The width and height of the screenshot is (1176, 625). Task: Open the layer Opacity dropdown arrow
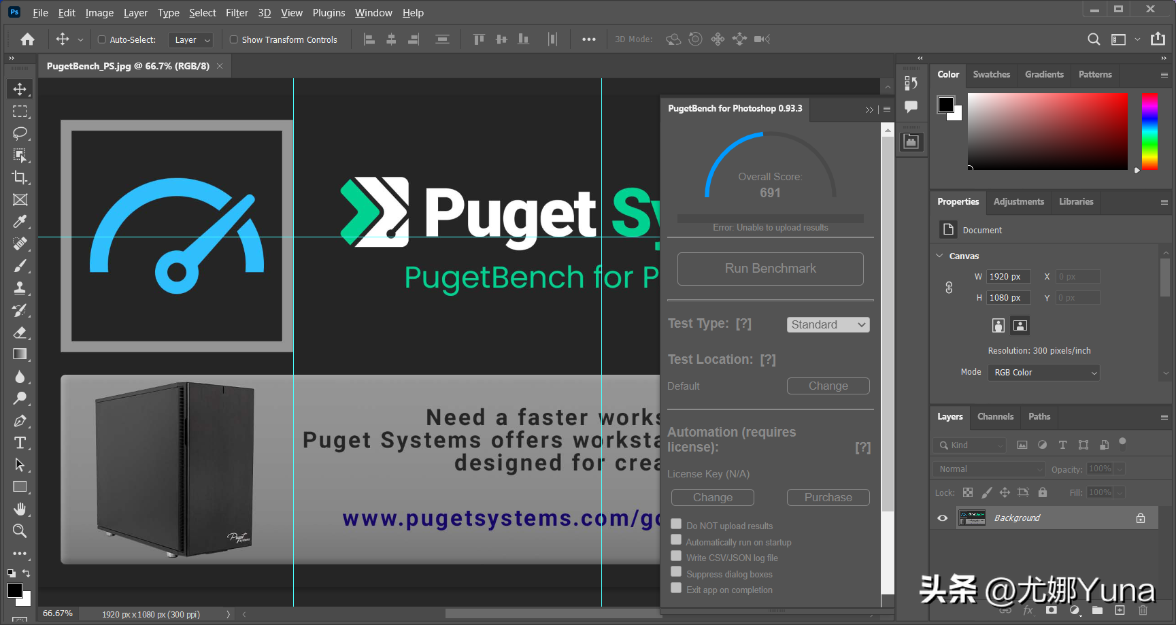(1120, 469)
